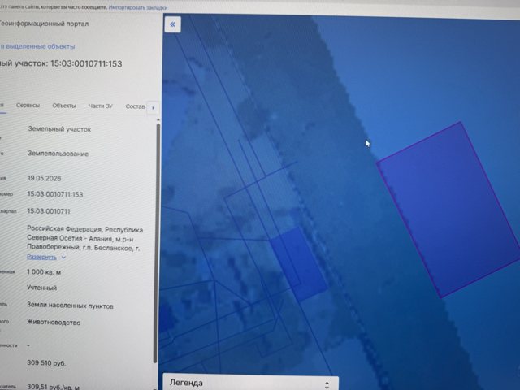Click the info panel vertical scrollbar
520x390 pixels.
click(x=158, y=242)
